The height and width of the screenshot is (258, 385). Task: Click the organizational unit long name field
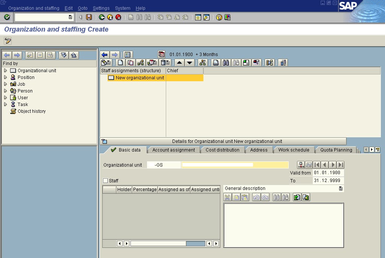[x=235, y=165]
